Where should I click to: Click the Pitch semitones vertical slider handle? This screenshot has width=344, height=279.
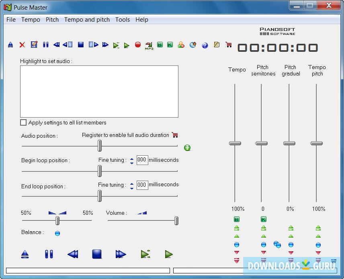[262, 143]
